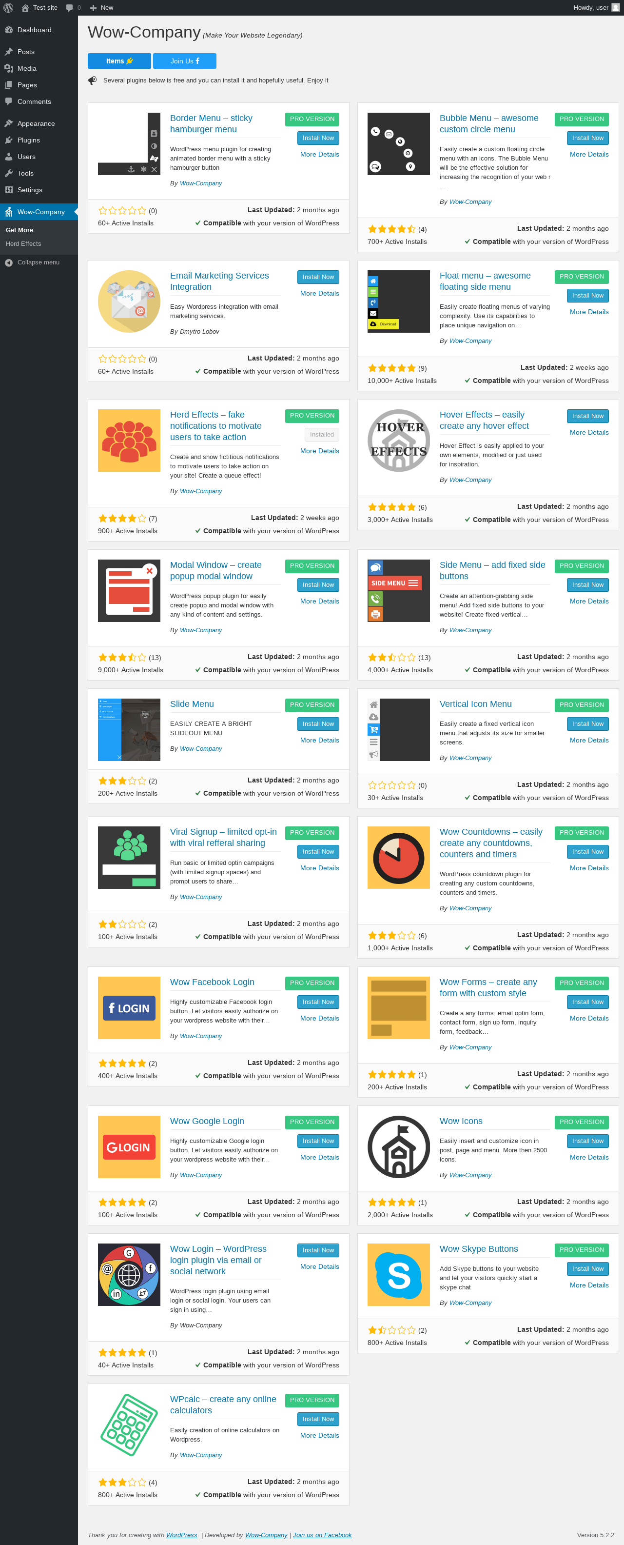The image size is (624, 1545).
Task: Open PRO VERSION of Modal Window plugin
Action: [312, 566]
